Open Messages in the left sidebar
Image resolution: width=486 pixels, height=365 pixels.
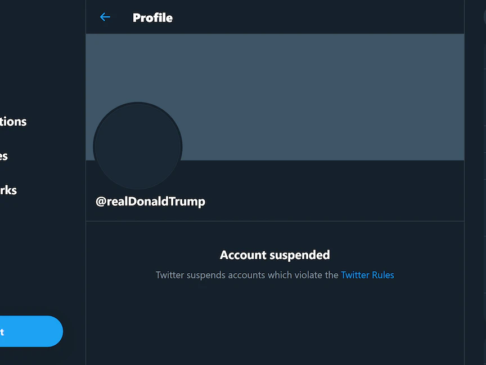coord(4,156)
